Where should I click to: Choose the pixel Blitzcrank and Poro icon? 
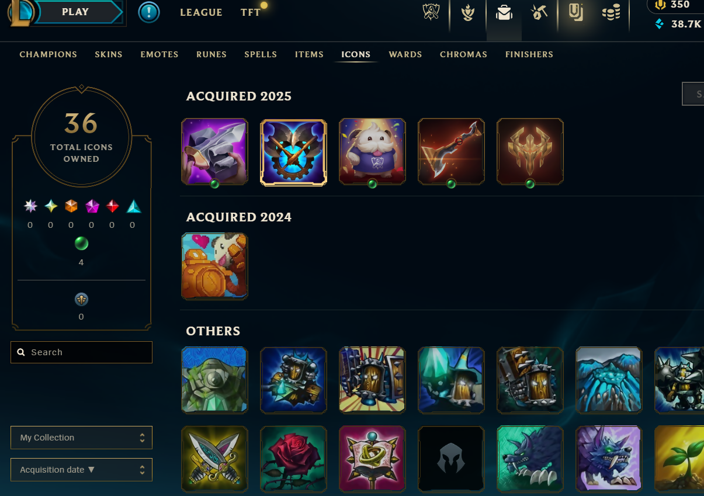(x=214, y=266)
